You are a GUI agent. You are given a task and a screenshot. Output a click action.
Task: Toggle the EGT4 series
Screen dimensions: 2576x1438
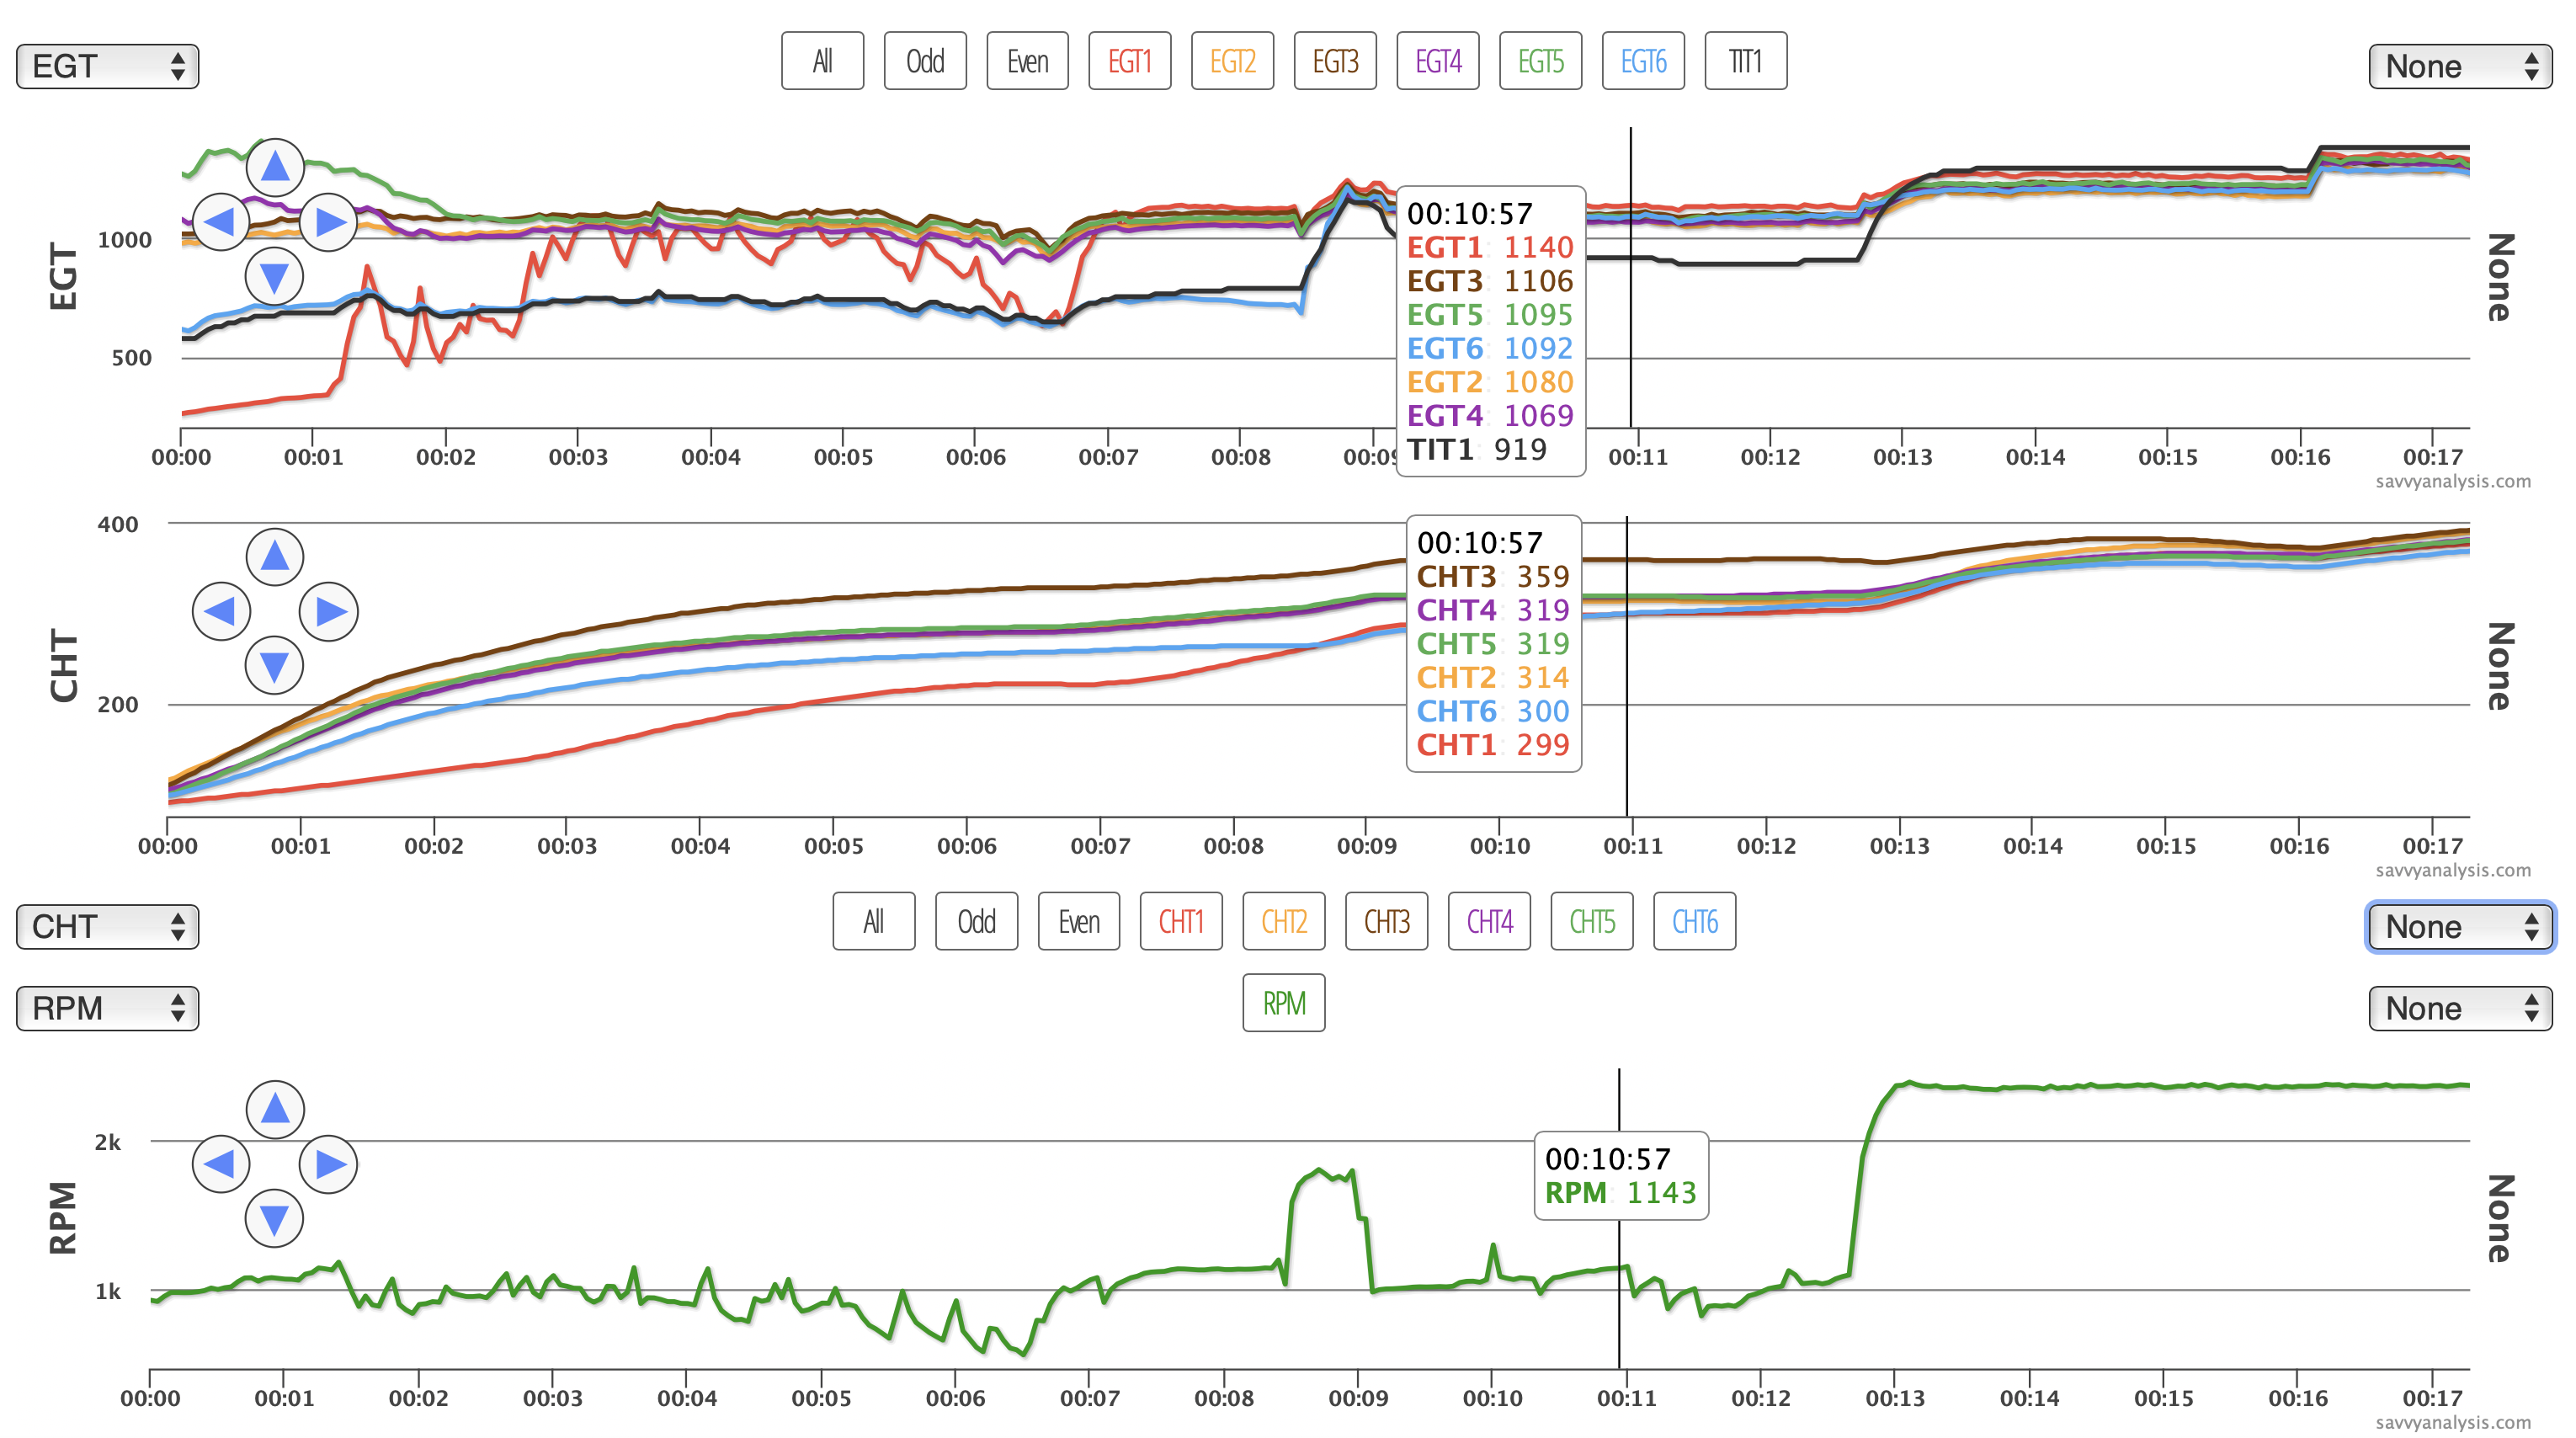(x=1438, y=61)
